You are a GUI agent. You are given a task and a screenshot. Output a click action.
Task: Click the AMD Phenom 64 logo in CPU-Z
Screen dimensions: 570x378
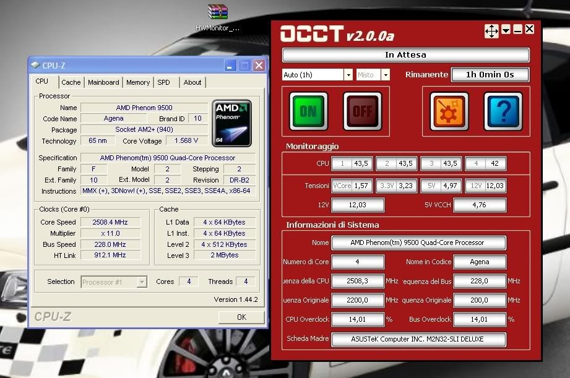[x=231, y=123]
